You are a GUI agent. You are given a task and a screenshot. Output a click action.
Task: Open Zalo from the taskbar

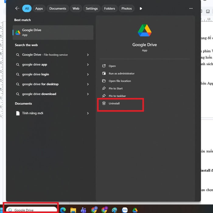point(124,210)
